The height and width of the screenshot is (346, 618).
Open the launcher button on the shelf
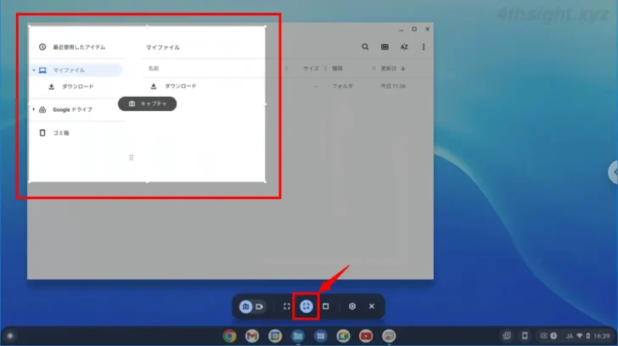point(10,336)
